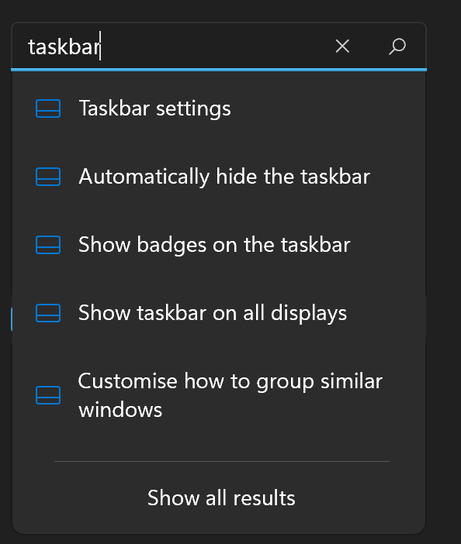This screenshot has width=461, height=544.
Task: Click the icon beside Customise how to group similar windows
Action: click(x=48, y=395)
